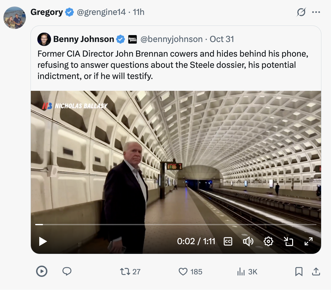Viewport: 332px width, 293px height.
Task: Play the video with the play button
Action: (43, 241)
